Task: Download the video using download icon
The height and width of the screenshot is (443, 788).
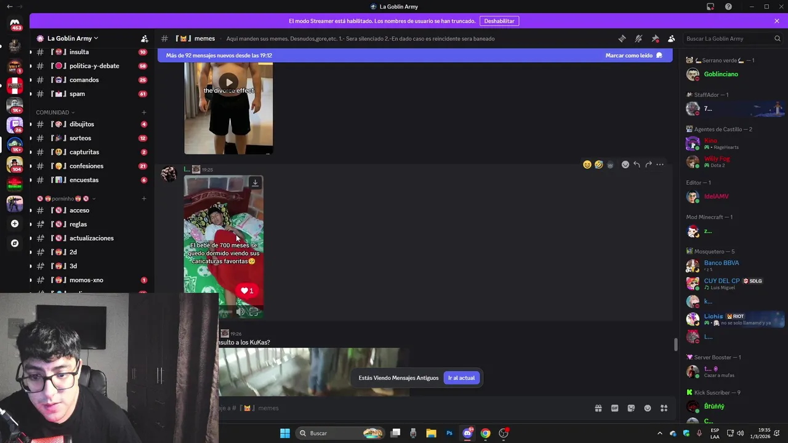Action: click(255, 183)
